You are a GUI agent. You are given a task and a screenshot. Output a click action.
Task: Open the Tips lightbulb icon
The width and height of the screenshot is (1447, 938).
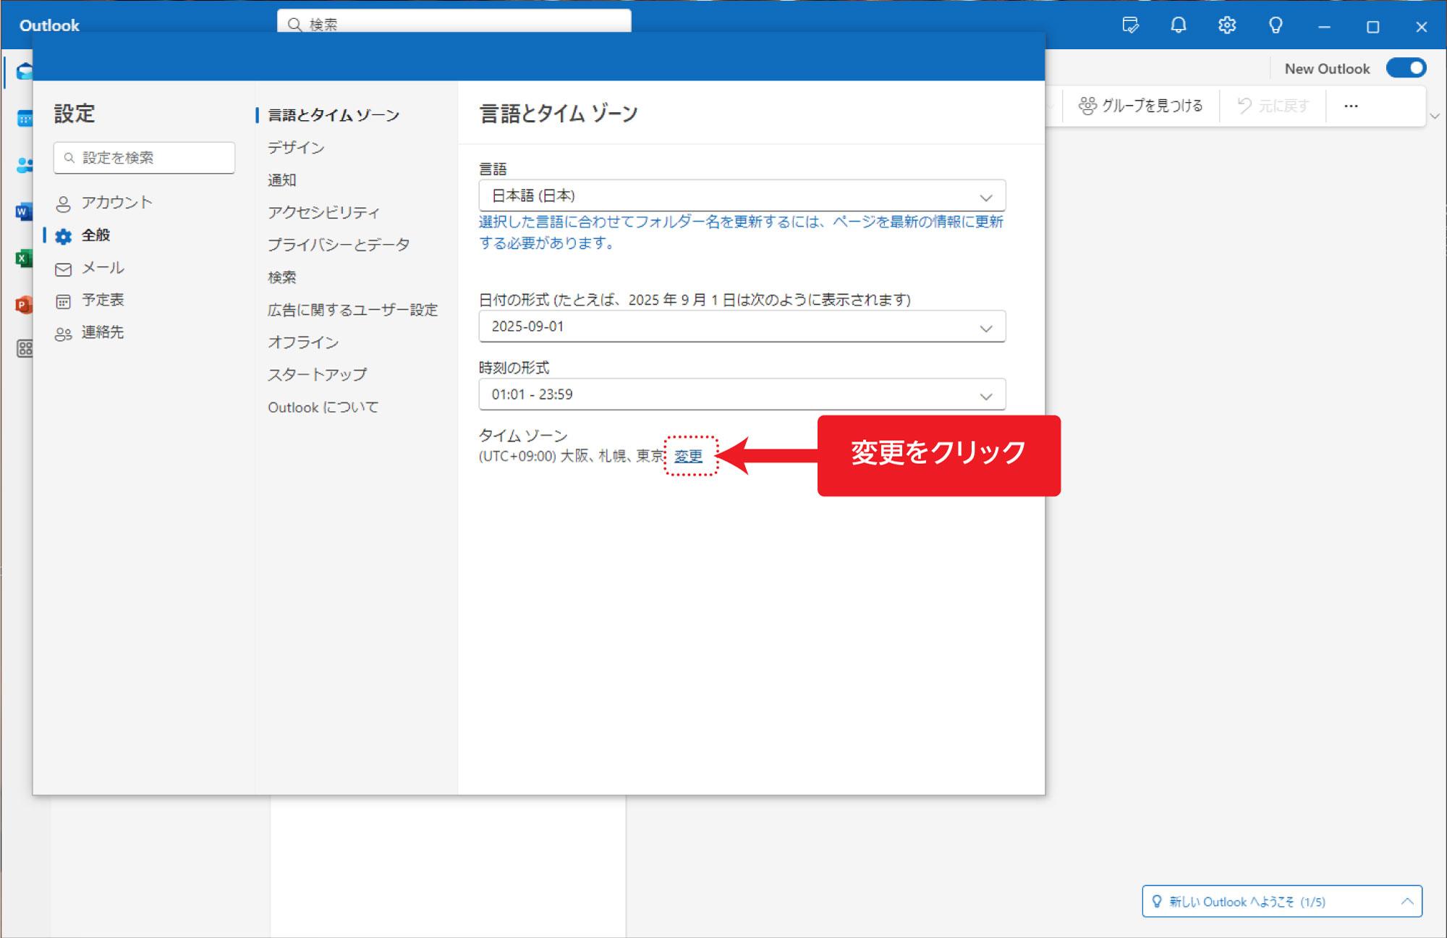pyautogui.click(x=1275, y=25)
